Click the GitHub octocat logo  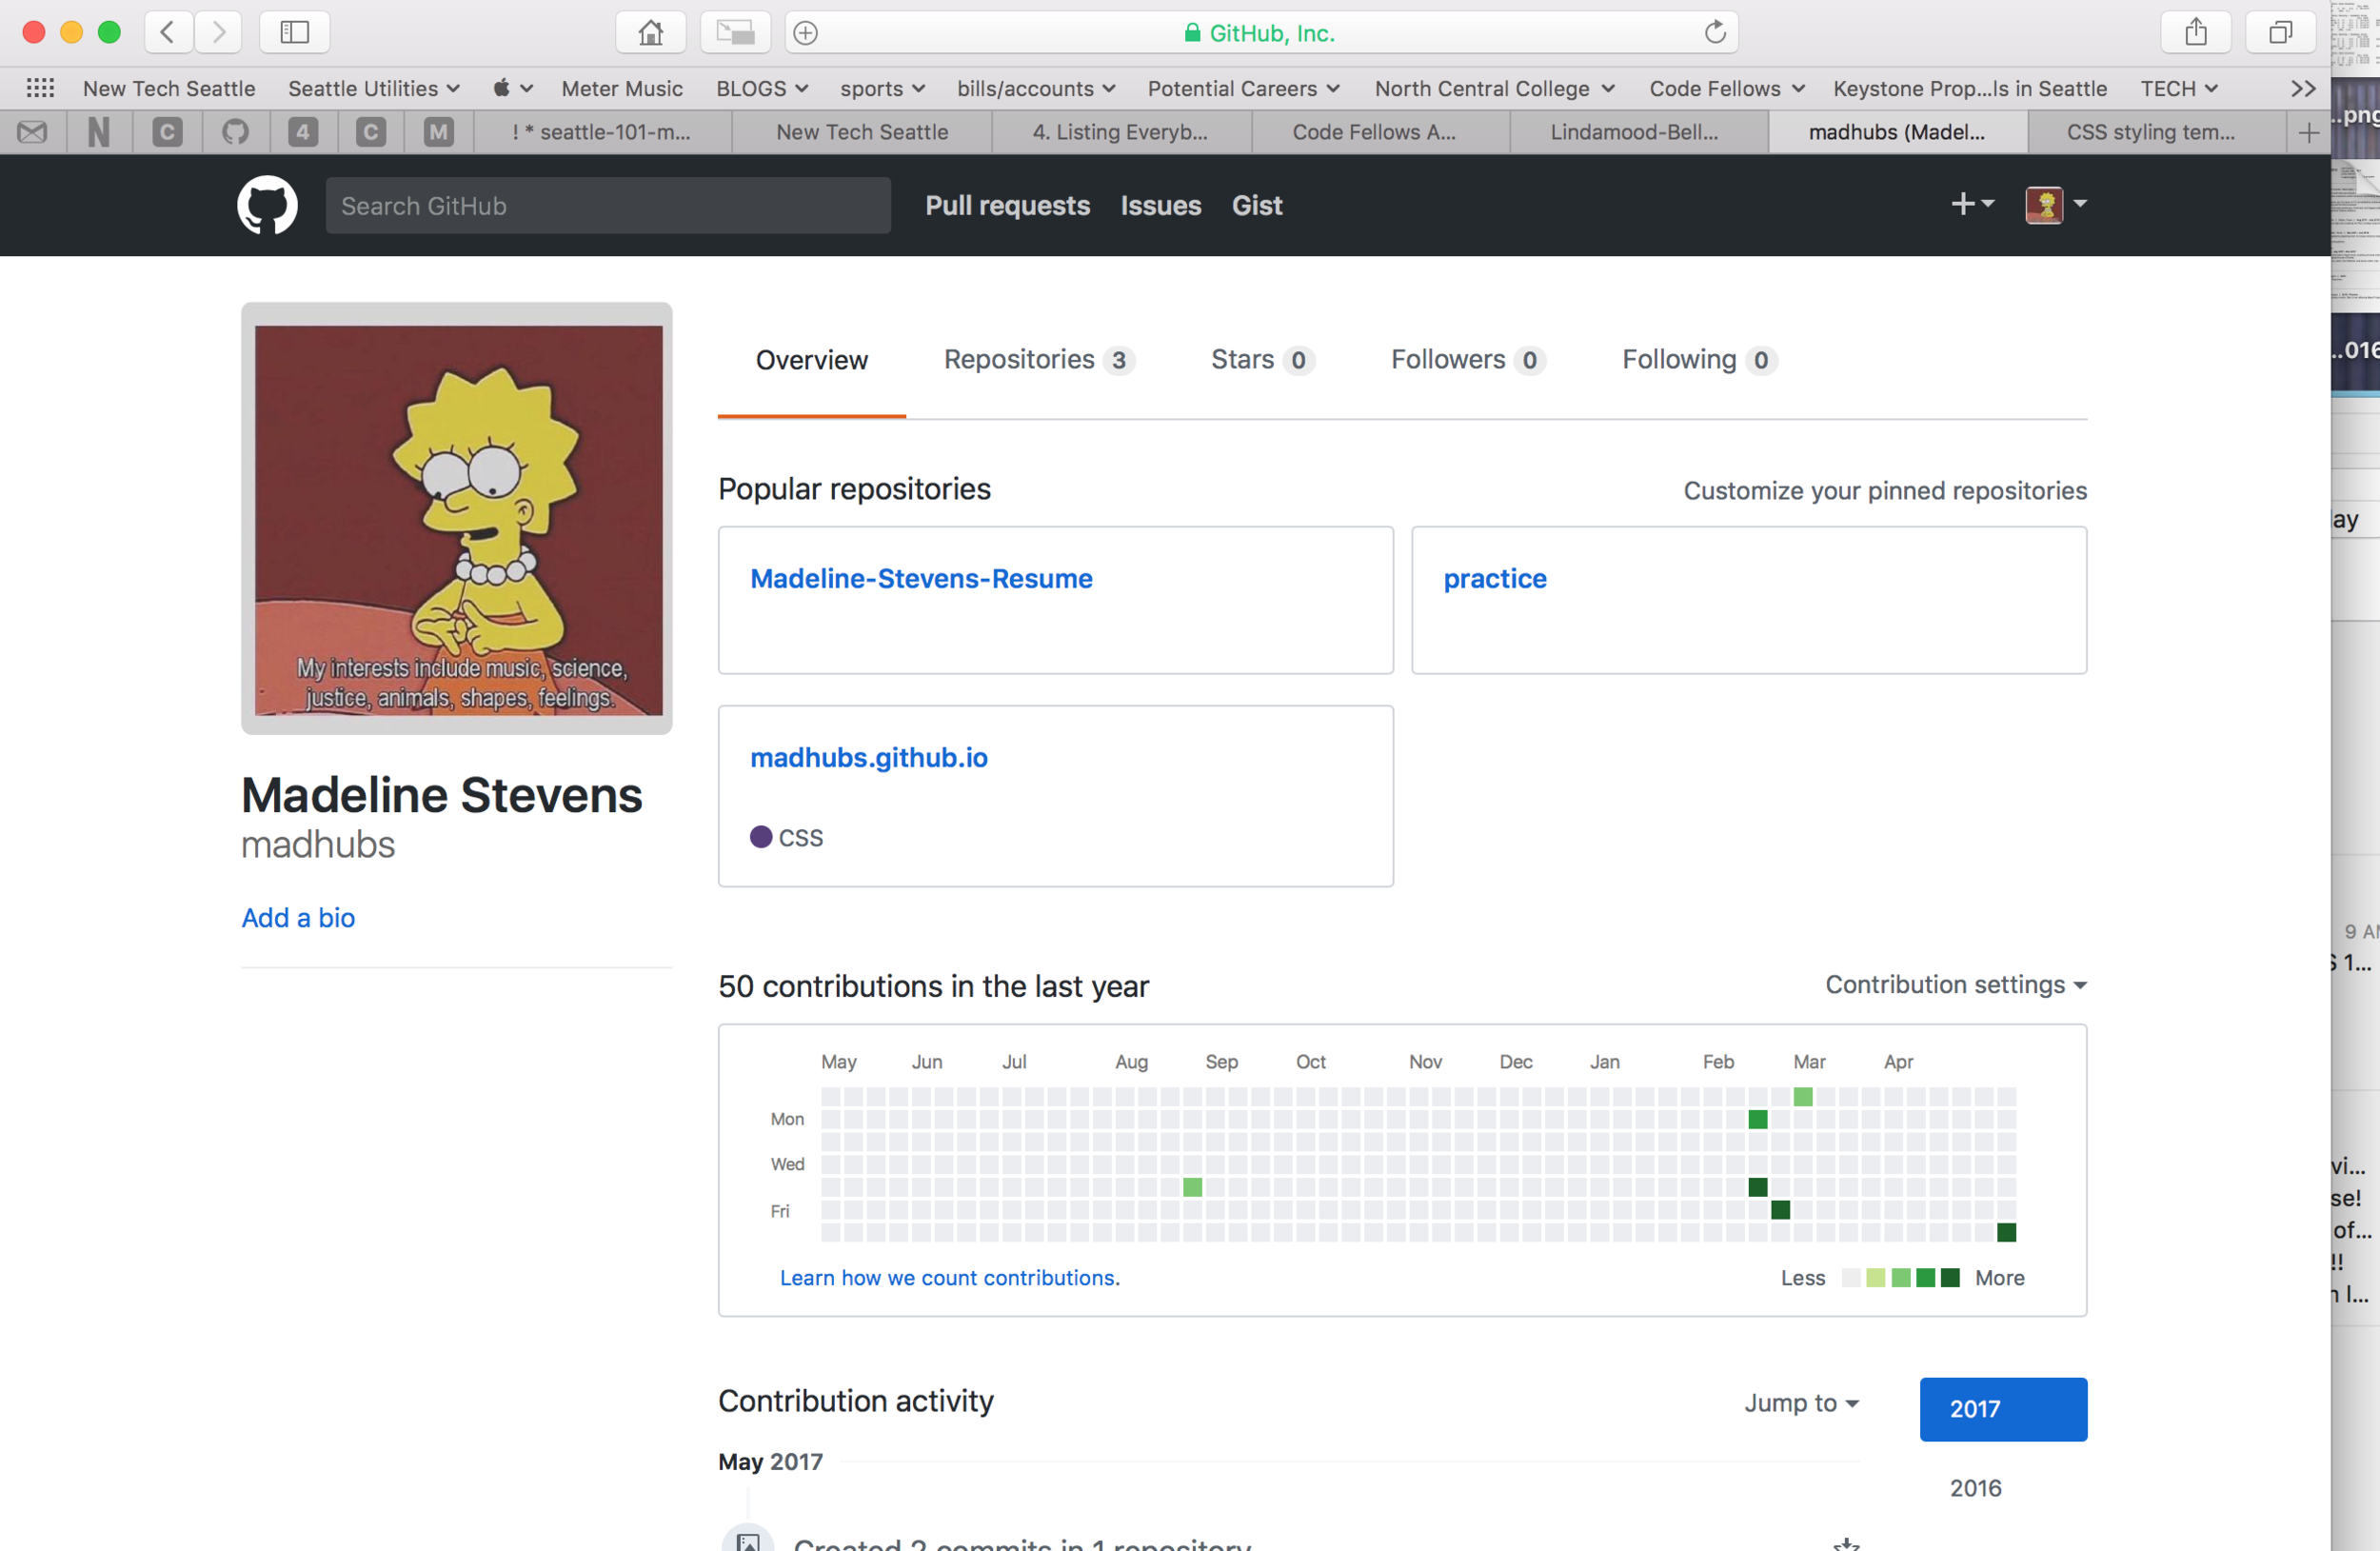(x=267, y=205)
